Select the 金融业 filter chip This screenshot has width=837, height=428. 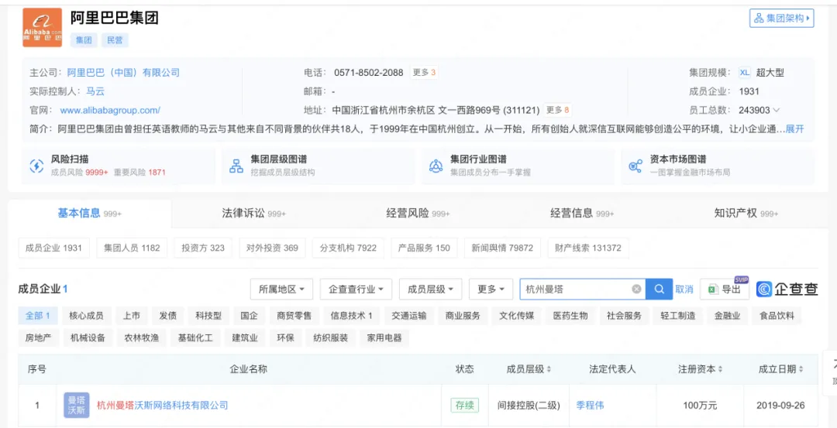[727, 316]
